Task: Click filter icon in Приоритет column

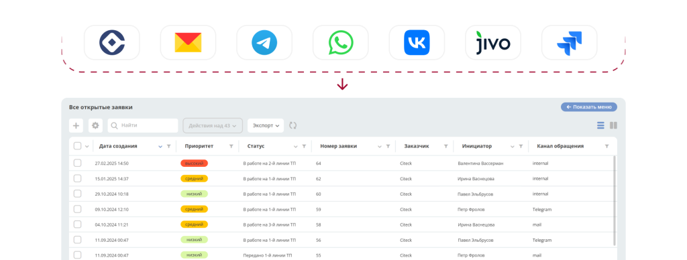Action: pos(231,146)
